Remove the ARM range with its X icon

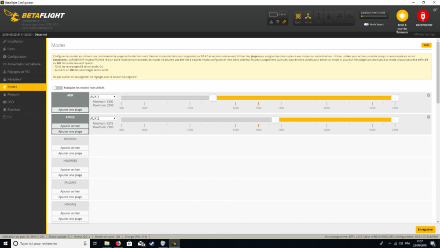pyautogui.click(x=429, y=95)
